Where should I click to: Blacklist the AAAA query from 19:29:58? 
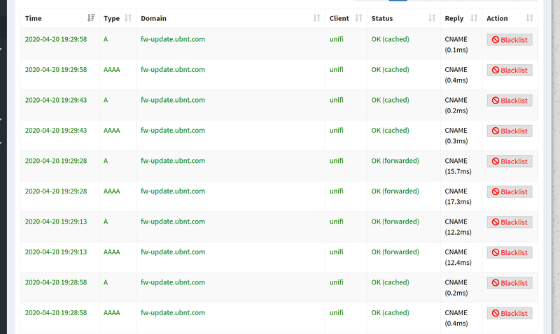click(x=510, y=70)
